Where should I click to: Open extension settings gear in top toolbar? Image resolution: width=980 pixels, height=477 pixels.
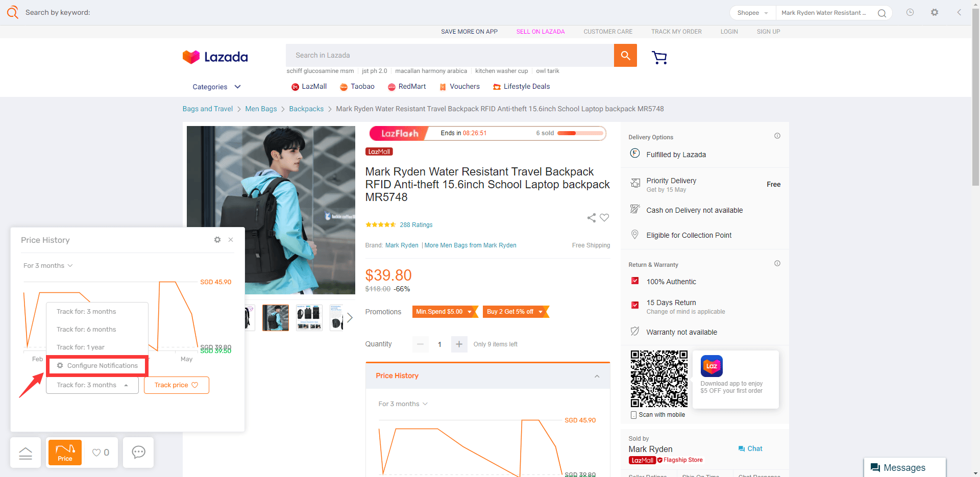[x=934, y=12]
